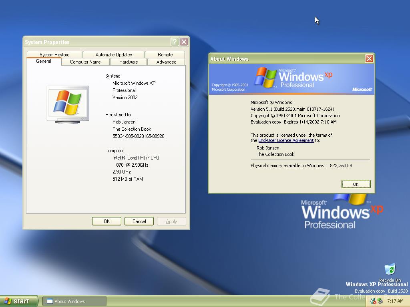
Task: Open the Start menu
Action: 19,301
